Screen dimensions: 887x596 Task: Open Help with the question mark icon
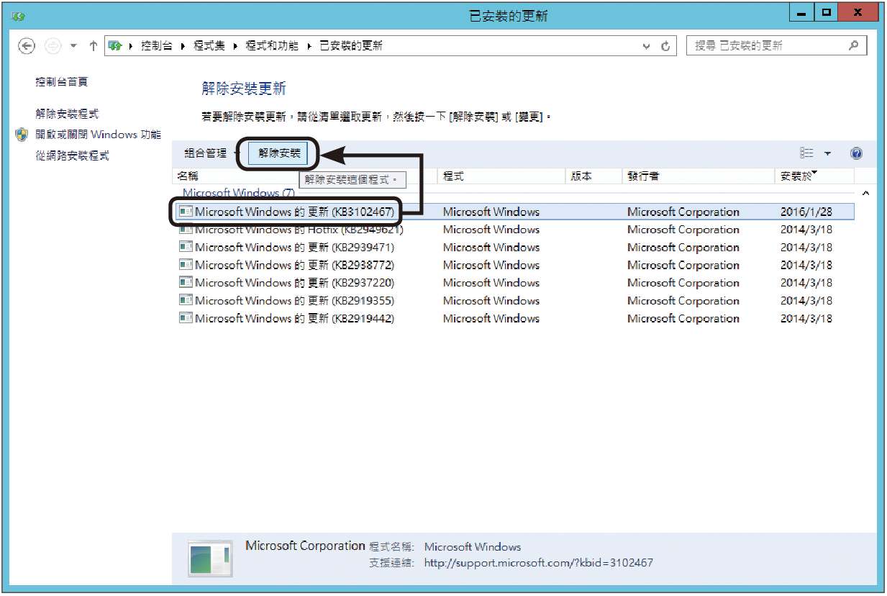(856, 153)
